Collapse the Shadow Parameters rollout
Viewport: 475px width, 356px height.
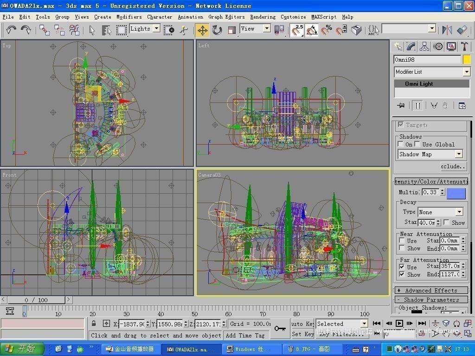(431, 300)
